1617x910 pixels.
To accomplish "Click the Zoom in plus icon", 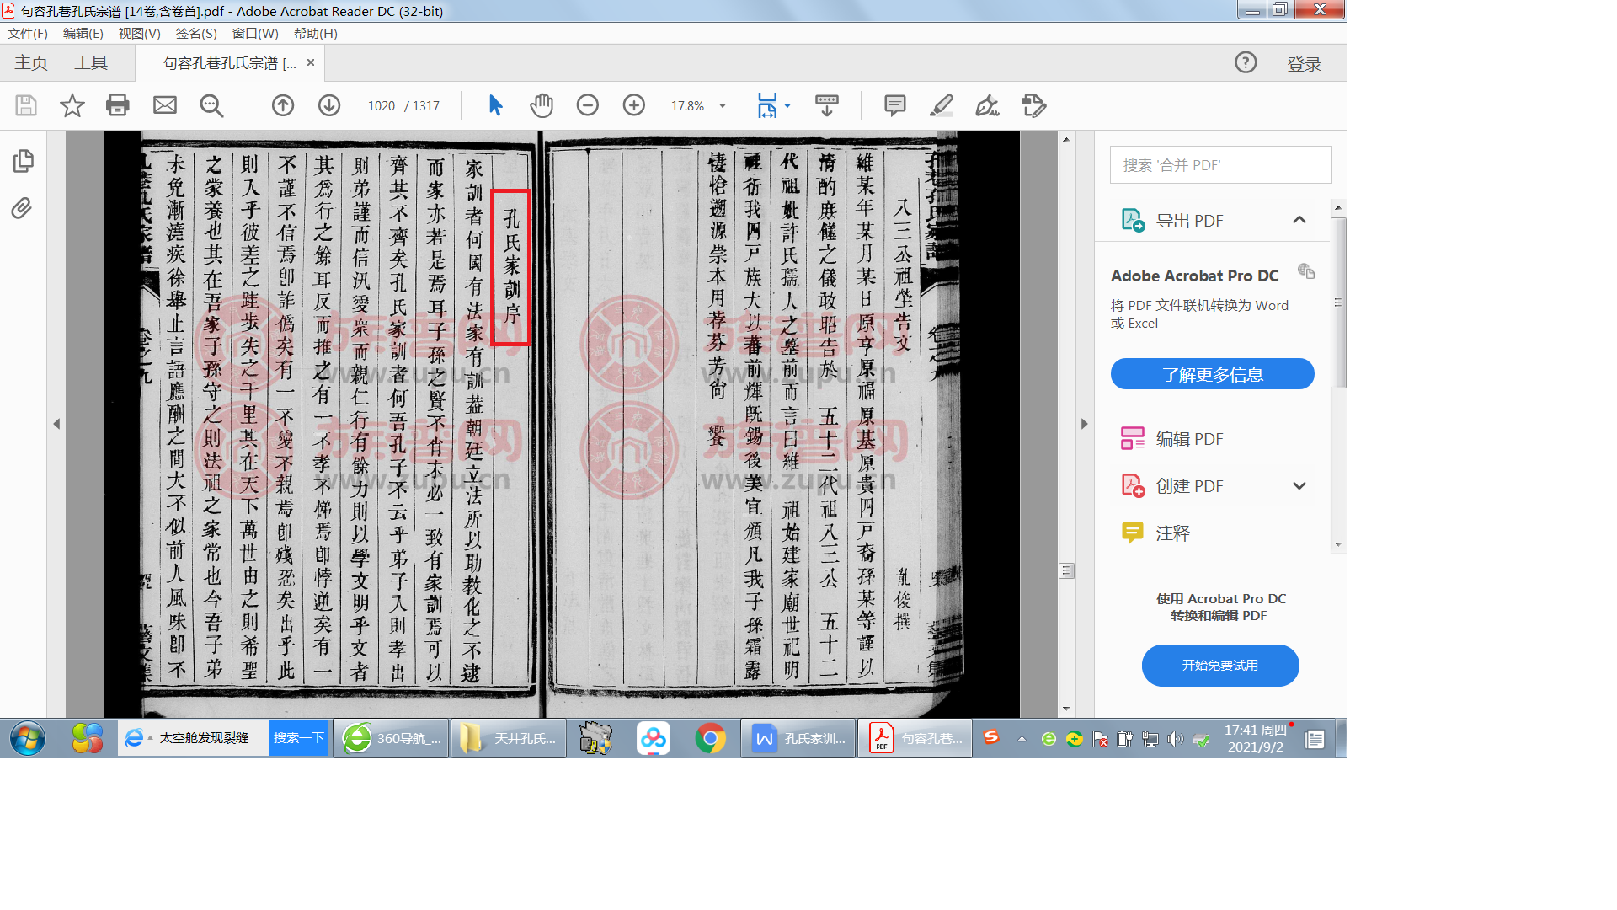I will pyautogui.click(x=634, y=105).
